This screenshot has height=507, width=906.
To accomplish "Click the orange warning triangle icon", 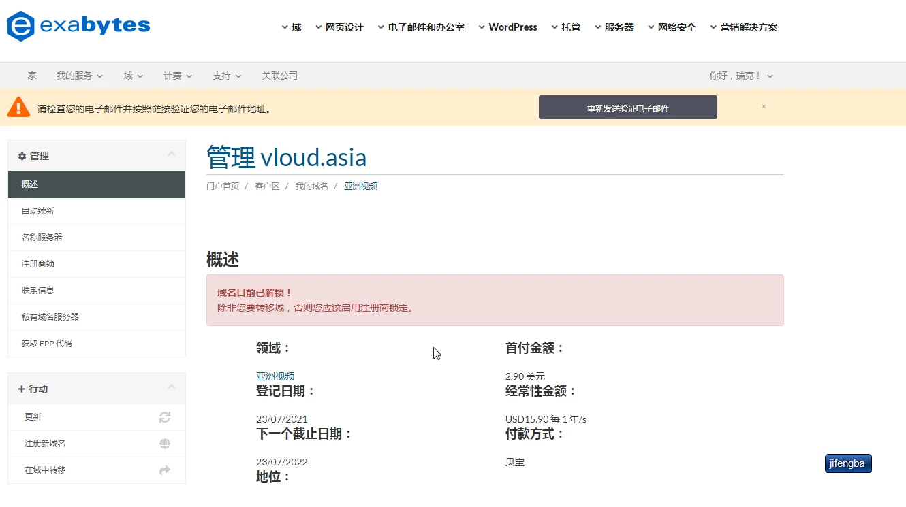I will (18, 108).
